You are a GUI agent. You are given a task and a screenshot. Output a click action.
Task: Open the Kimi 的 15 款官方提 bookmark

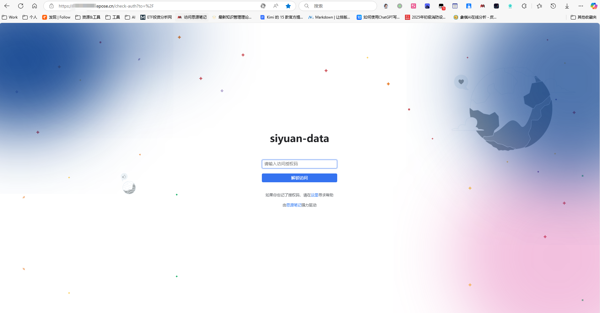(282, 17)
